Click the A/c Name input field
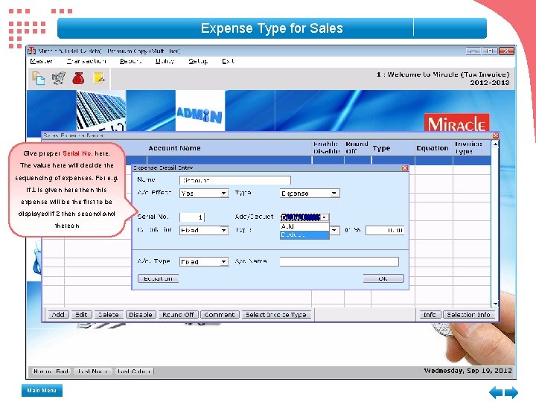536x402 pixels. click(x=339, y=261)
